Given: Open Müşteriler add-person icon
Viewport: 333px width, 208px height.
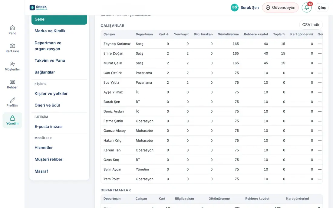Looking at the screenshot, I should click(x=12, y=64).
